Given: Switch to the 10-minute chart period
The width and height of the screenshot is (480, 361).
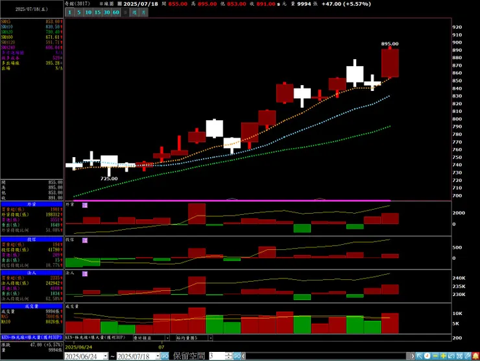Looking at the screenshot, I should pyautogui.click(x=88, y=12).
